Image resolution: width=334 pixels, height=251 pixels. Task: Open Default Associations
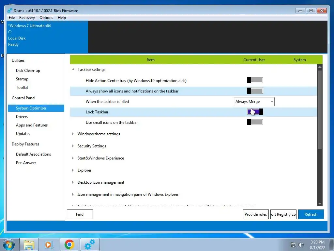33,154
